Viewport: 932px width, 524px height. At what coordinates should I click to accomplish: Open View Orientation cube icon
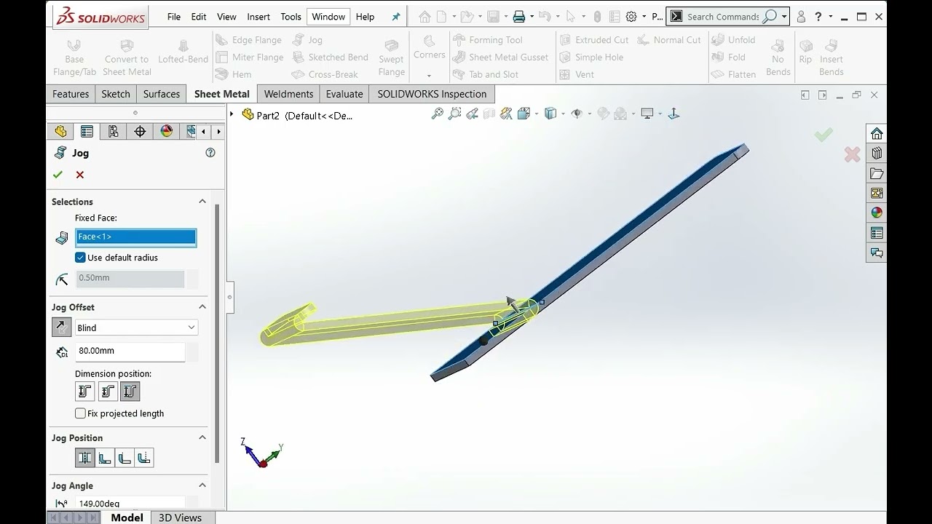[x=523, y=114]
